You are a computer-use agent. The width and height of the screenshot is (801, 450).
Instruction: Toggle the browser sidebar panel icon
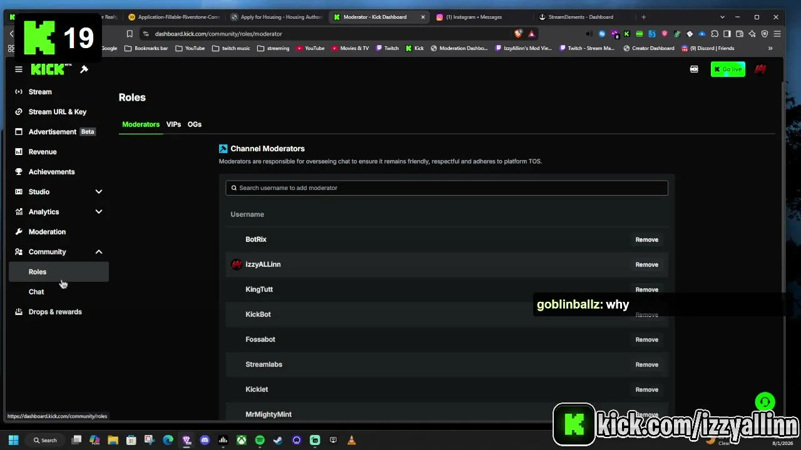727,34
